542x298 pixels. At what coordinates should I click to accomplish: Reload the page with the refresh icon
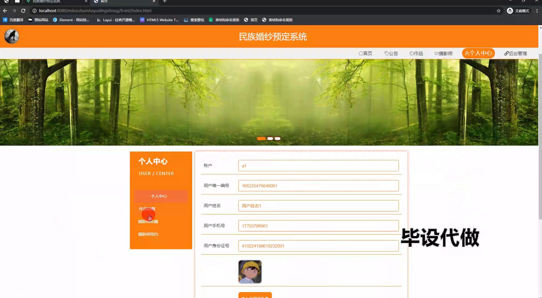(x=23, y=11)
